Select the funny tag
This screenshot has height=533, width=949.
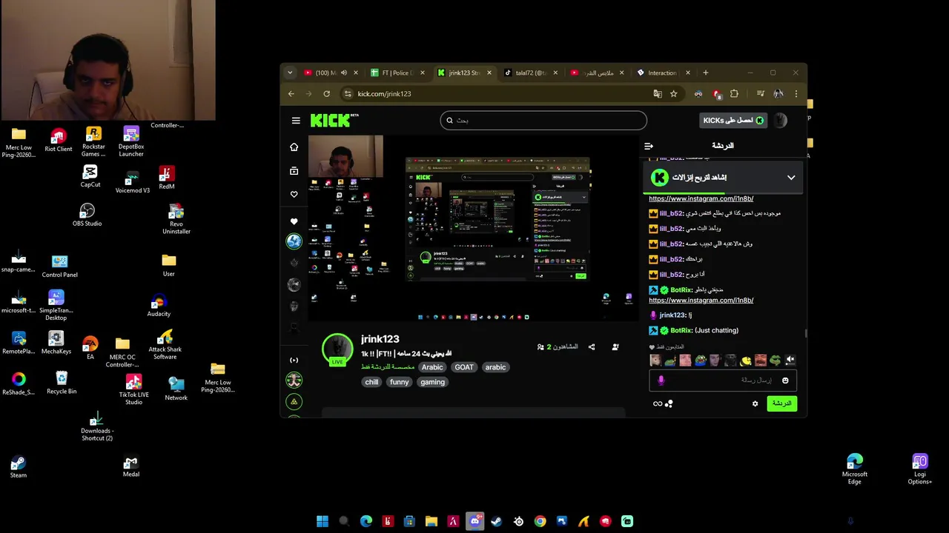coord(400,382)
